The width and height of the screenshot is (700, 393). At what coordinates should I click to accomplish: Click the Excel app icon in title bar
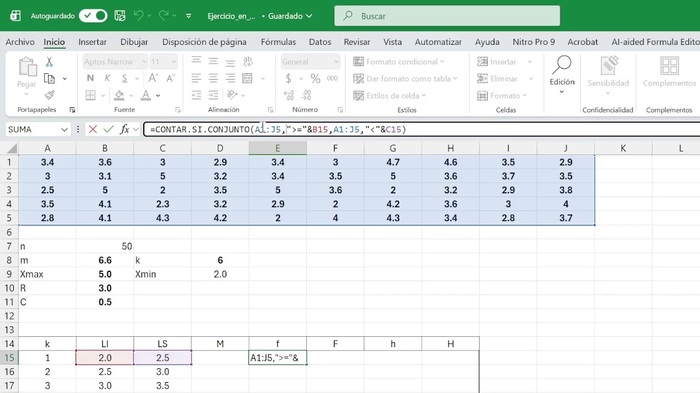(x=15, y=16)
